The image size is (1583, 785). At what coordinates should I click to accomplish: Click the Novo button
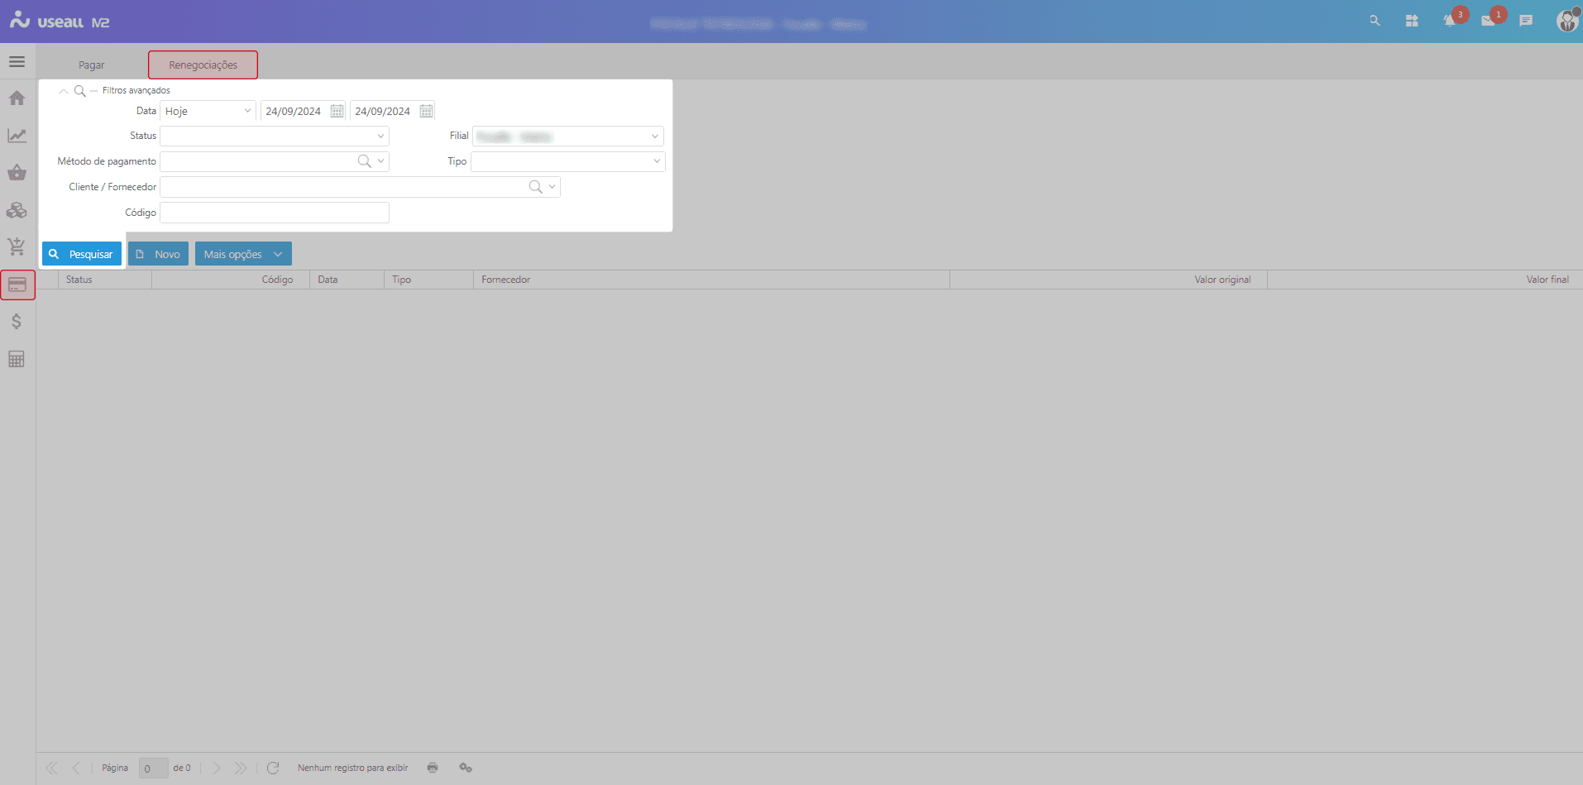[x=158, y=254]
